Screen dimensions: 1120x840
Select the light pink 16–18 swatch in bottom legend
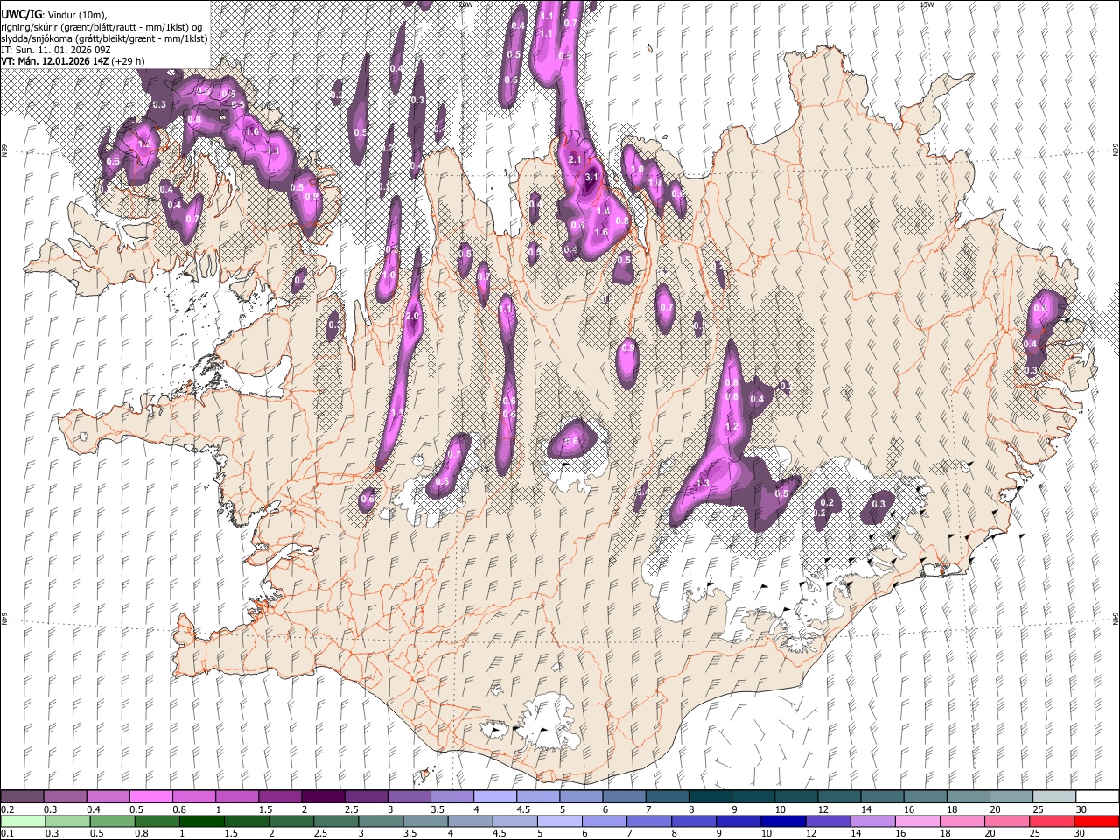tap(918, 821)
